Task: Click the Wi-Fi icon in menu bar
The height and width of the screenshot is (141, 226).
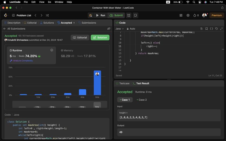Action: pyautogui.click(x=188, y=2)
